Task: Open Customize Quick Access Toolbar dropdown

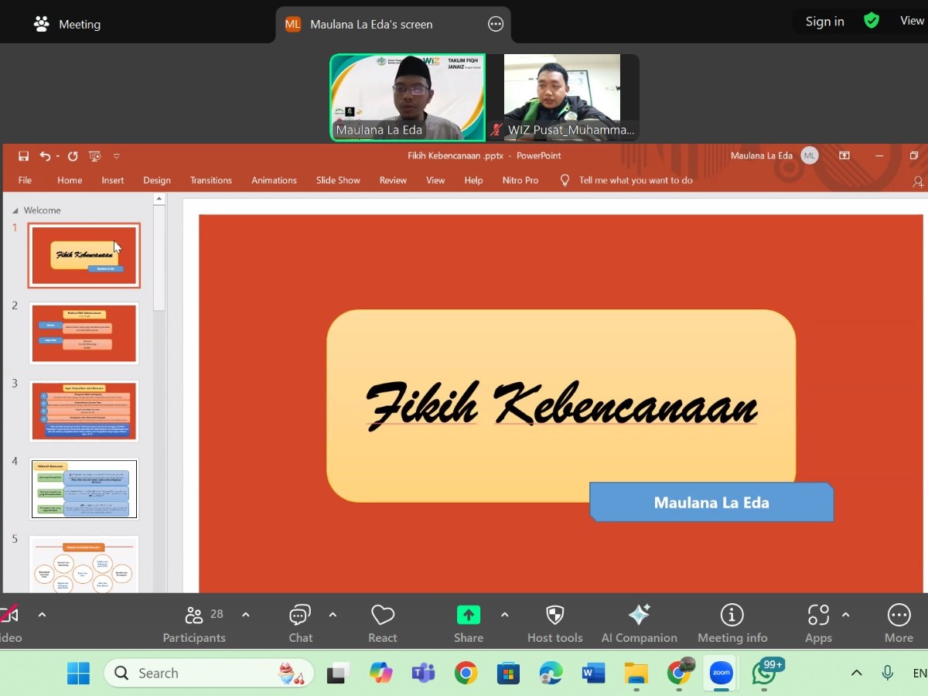Action: pos(117,156)
